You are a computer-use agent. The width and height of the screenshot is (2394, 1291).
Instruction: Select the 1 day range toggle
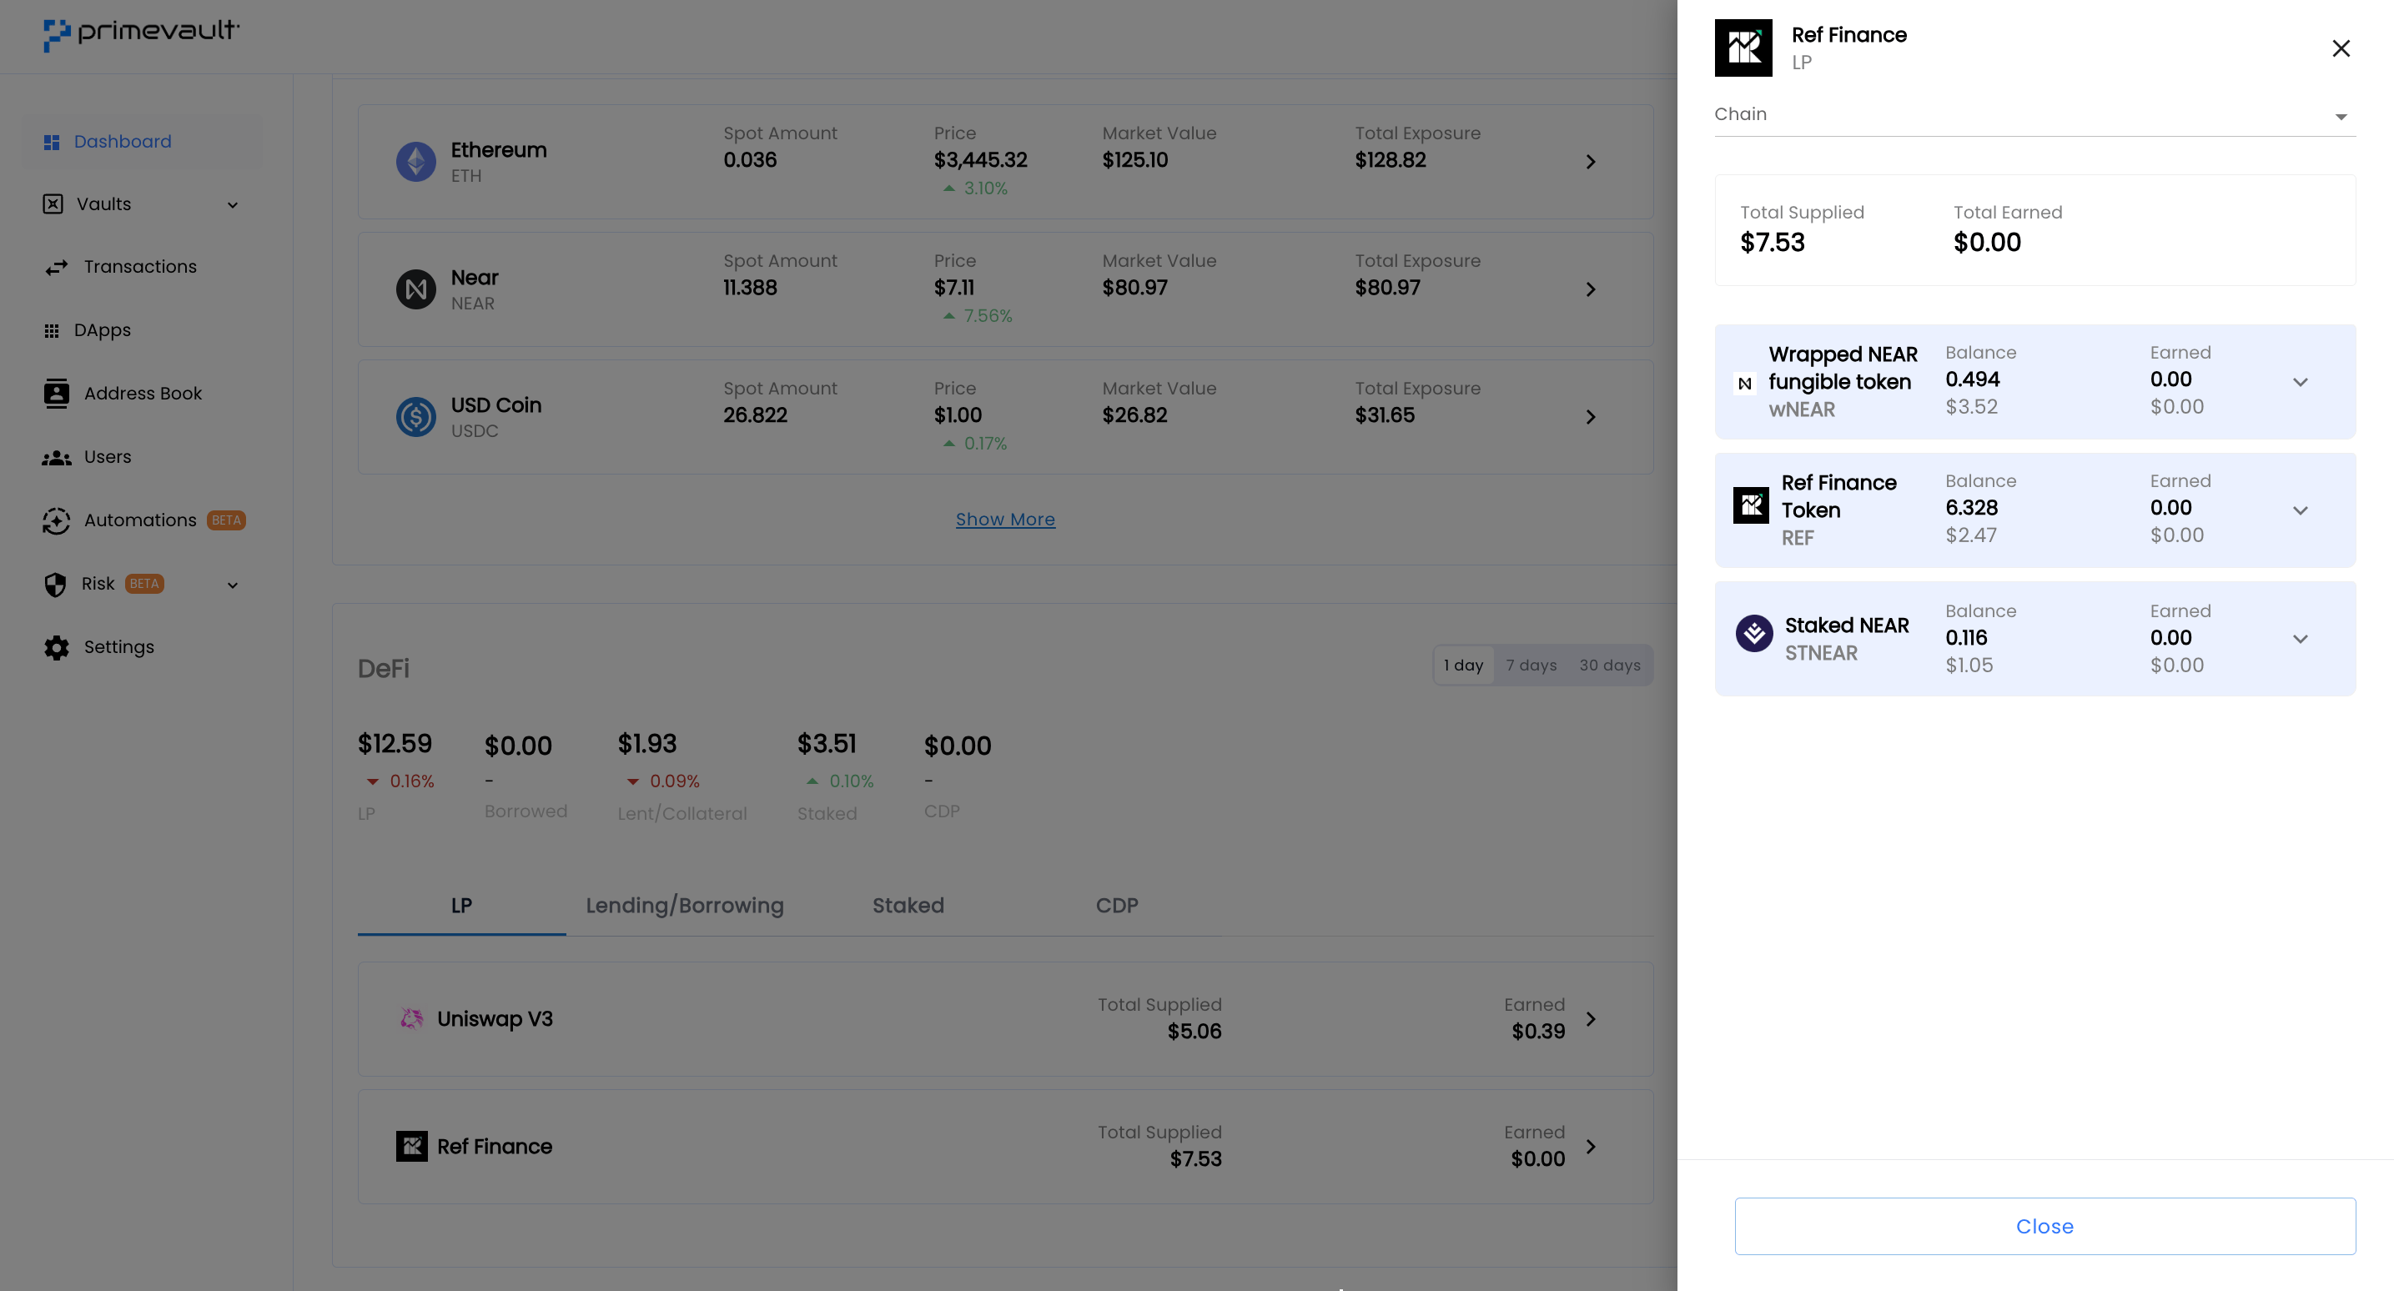click(x=1464, y=666)
